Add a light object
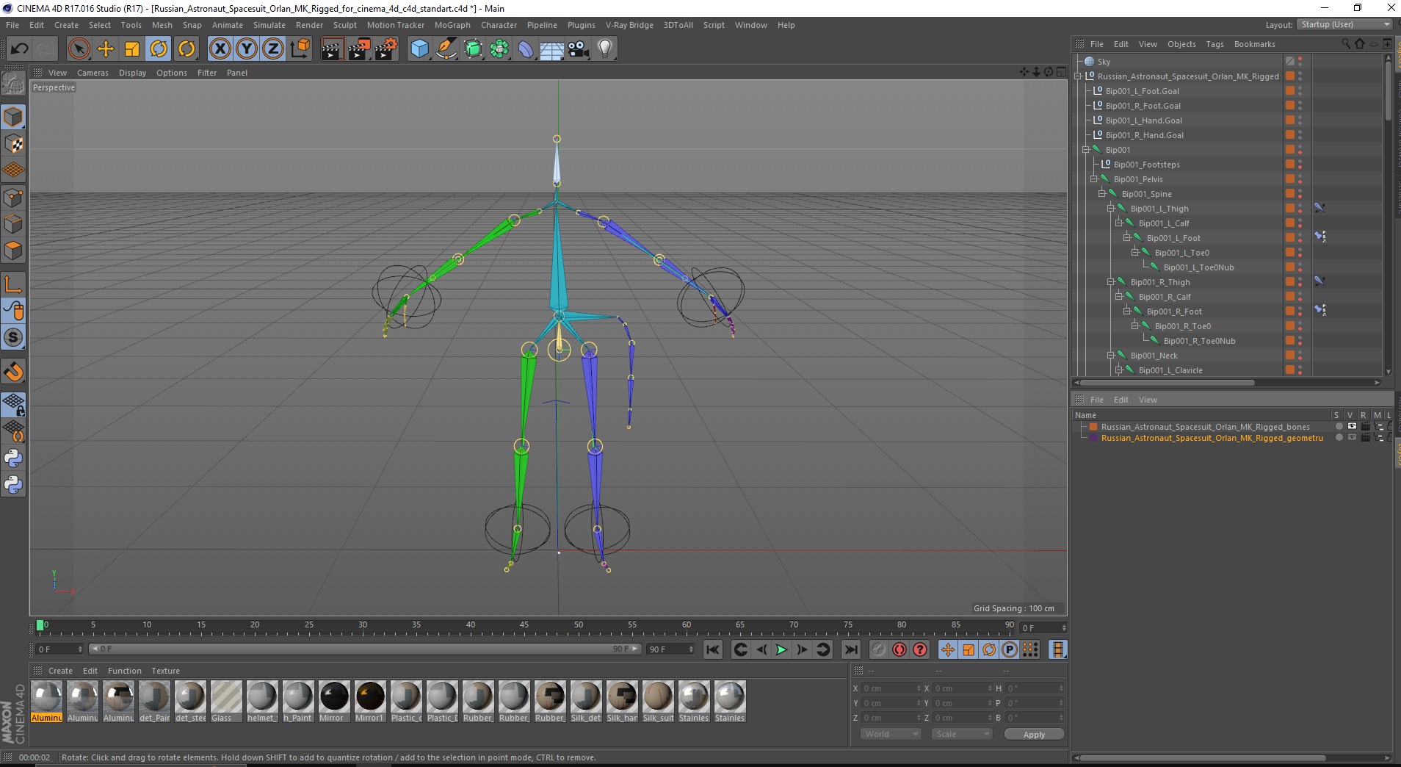This screenshot has width=1401, height=767. pyautogui.click(x=605, y=49)
